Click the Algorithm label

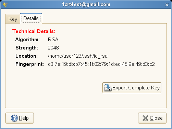pos(27,40)
